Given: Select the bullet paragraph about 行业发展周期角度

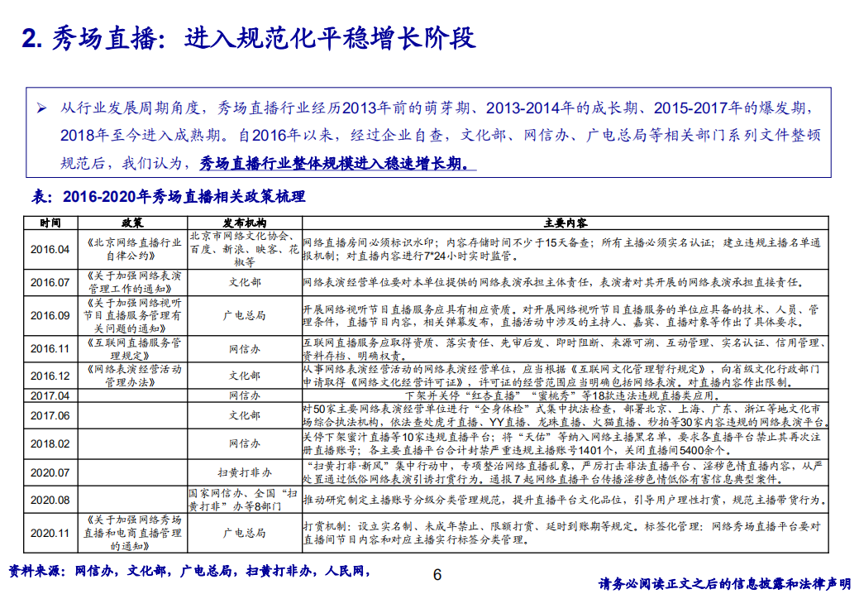Looking at the screenshot, I should [x=430, y=132].
